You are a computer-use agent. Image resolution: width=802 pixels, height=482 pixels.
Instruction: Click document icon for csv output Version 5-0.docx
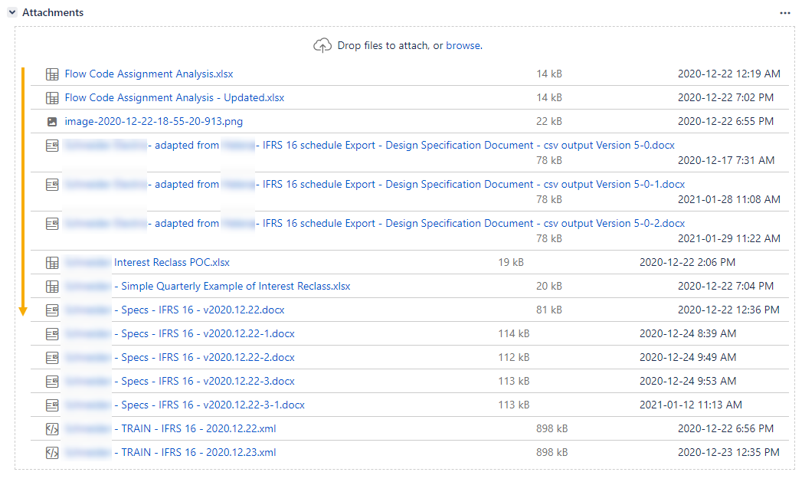[x=52, y=146]
